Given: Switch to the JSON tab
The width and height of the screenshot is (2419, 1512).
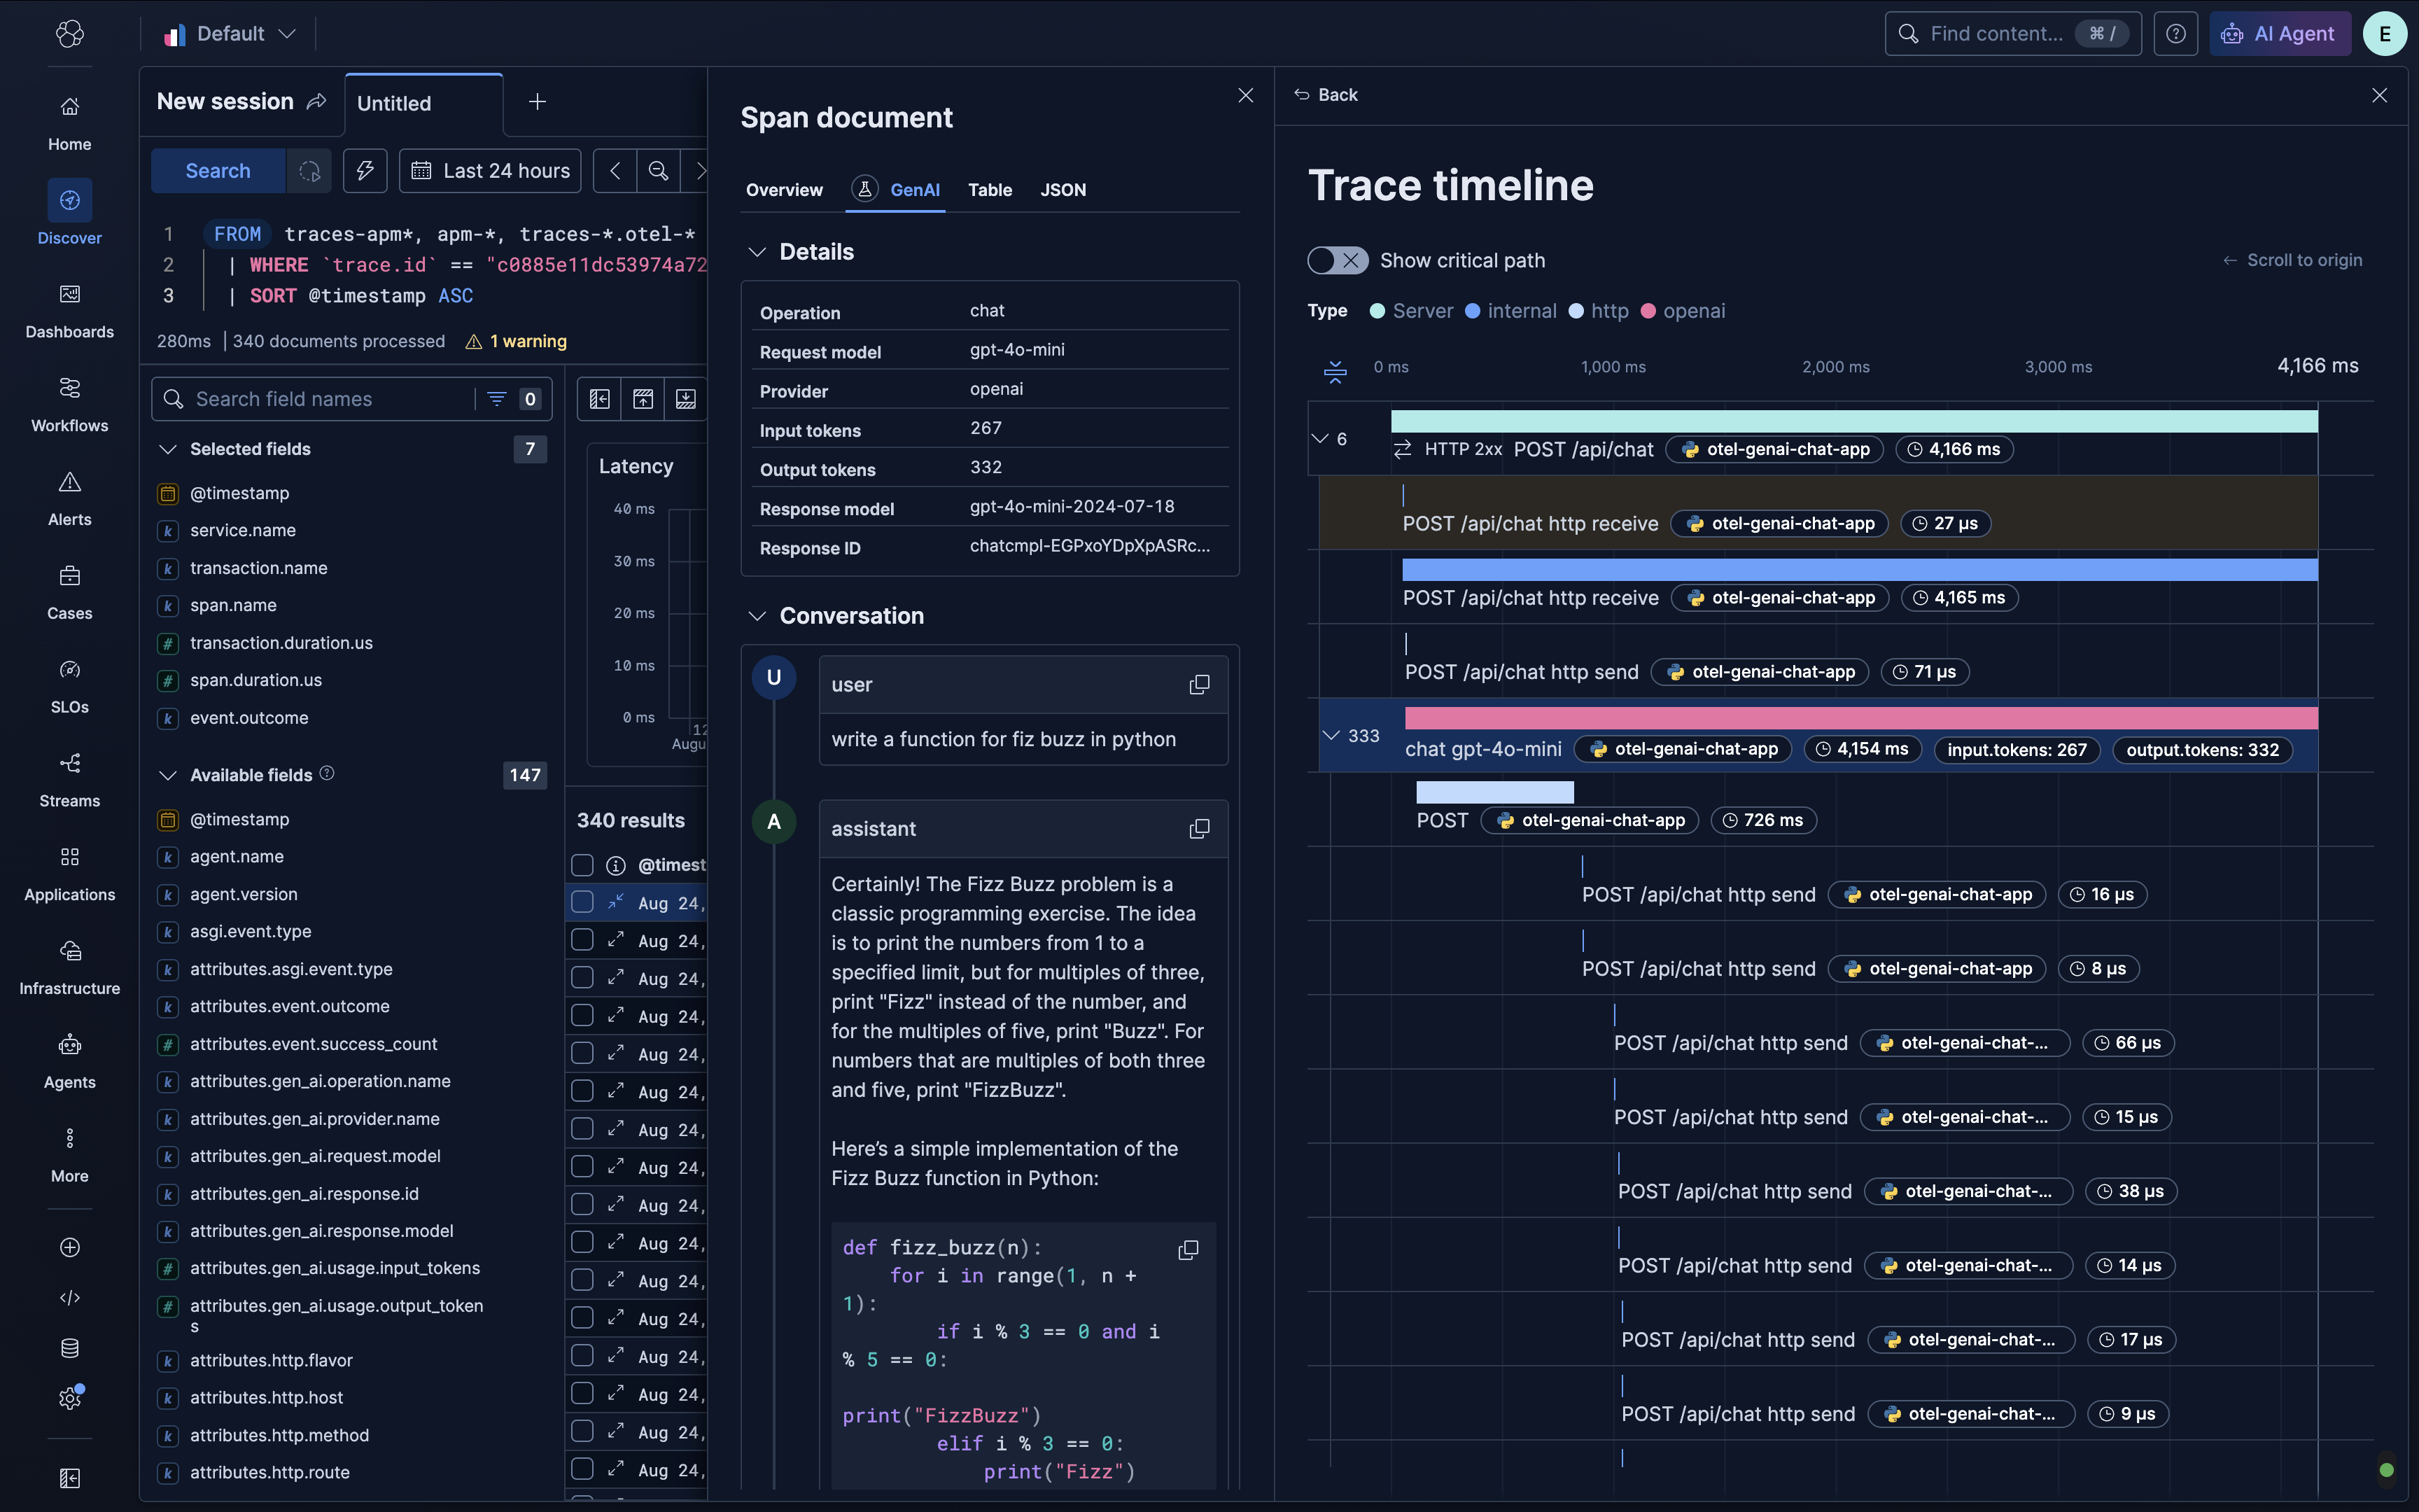Looking at the screenshot, I should click(x=1063, y=190).
